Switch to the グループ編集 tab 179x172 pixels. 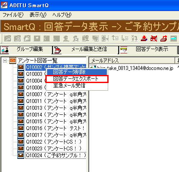(x=26, y=50)
